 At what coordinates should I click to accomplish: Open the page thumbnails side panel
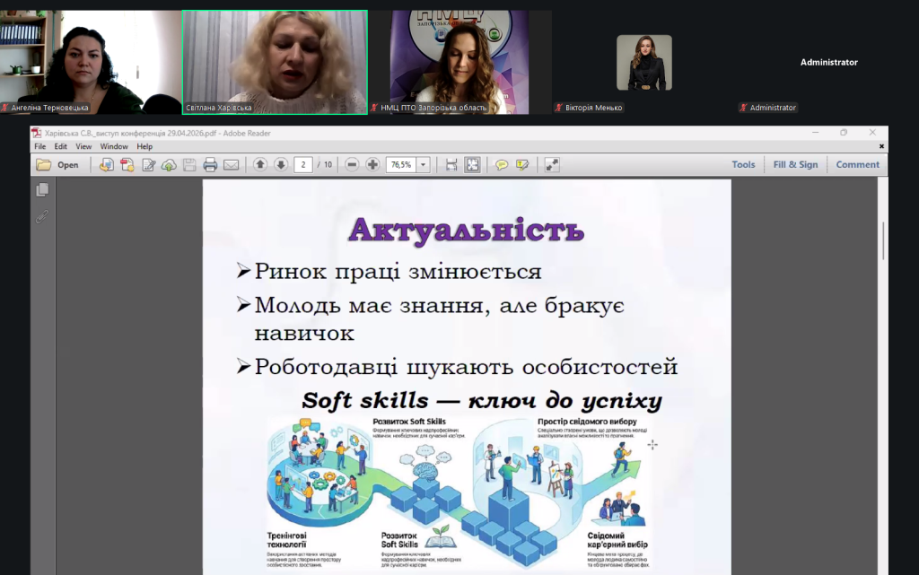(42, 190)
